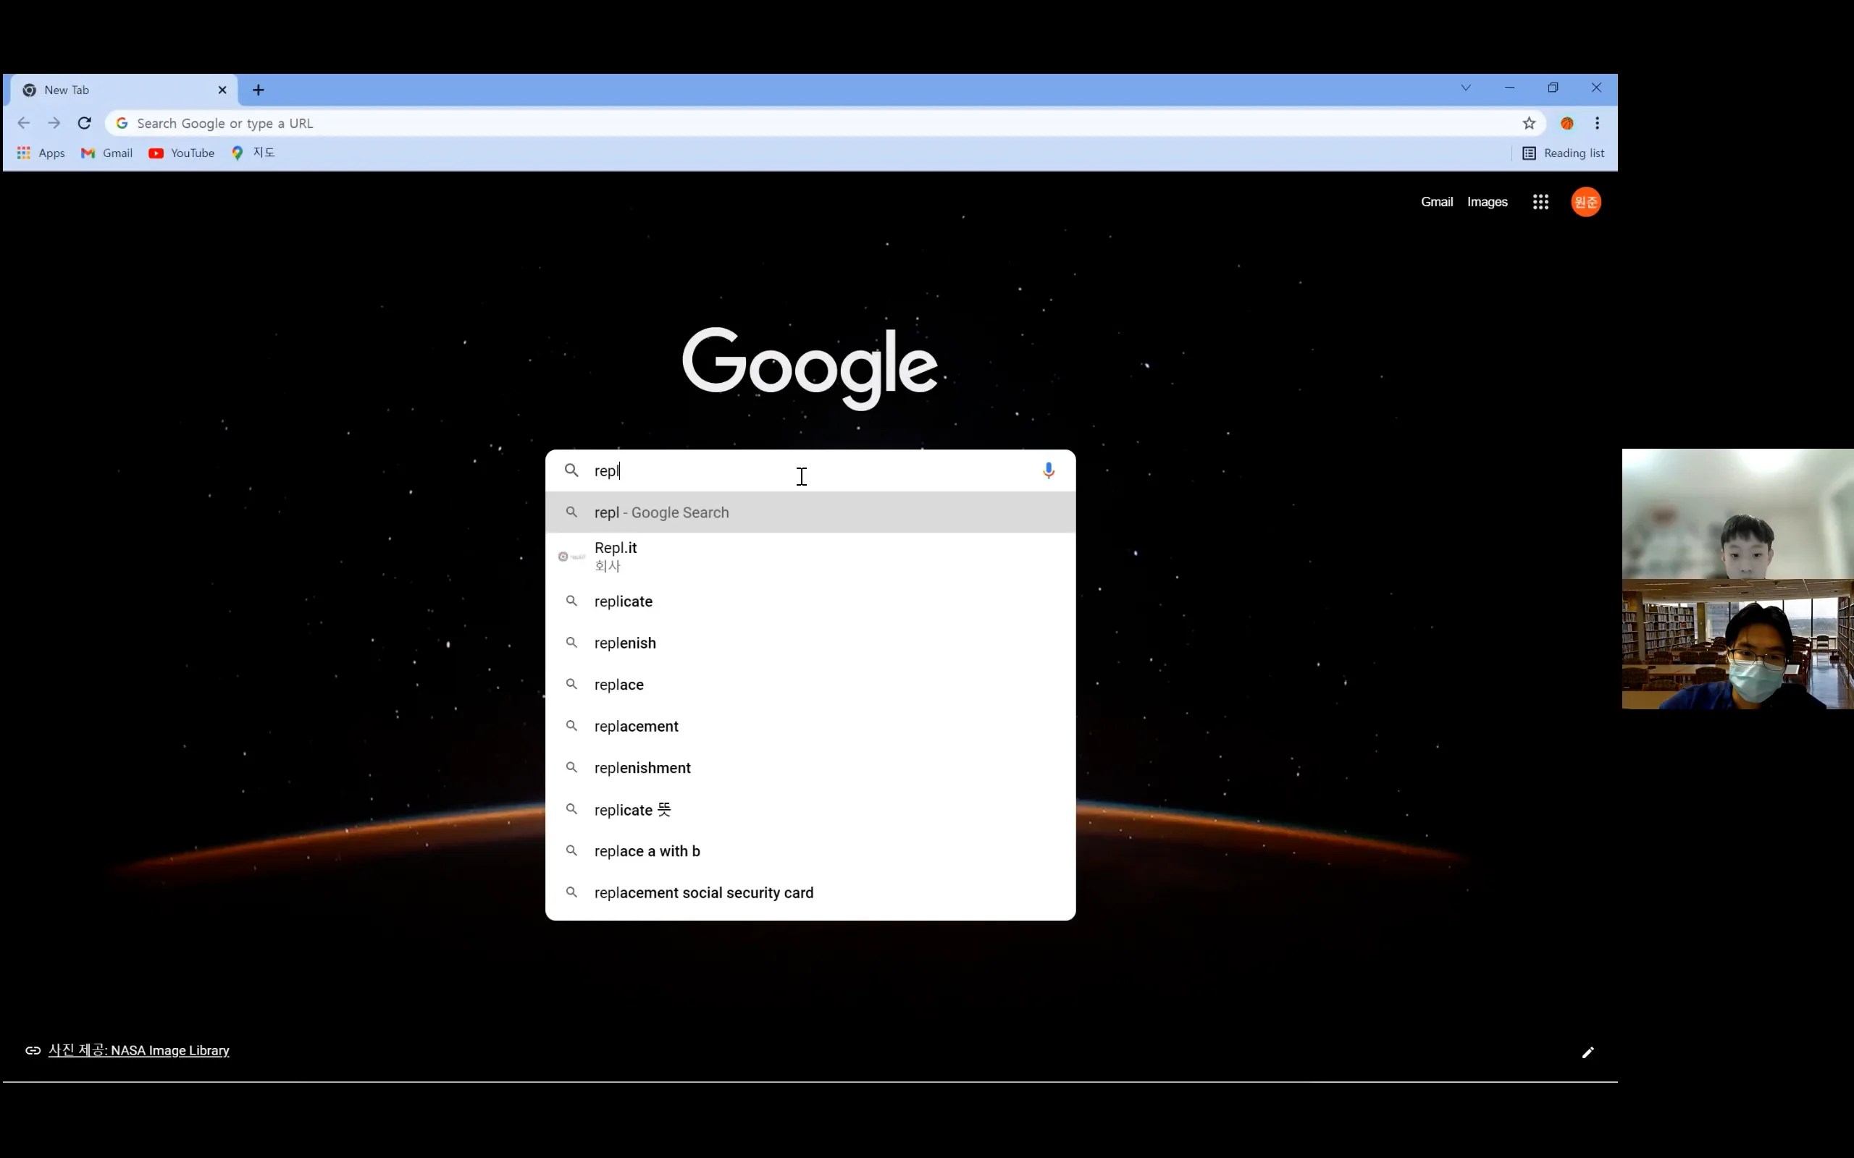Bookmark this tab with the star
This screenshot has height=1158, width=1854.
pos(1528,123)
